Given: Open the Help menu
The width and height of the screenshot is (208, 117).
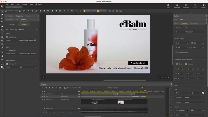Looking at the screenshot, I should (x=31, y=4).
